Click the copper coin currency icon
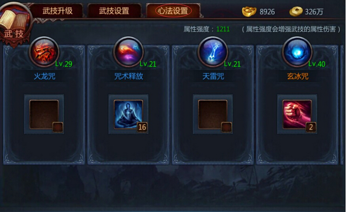This screenshot has height=212, width=346. [x=296, y=12]
